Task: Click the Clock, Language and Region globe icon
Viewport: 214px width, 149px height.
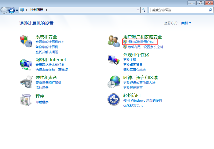Action: point(114,82)
